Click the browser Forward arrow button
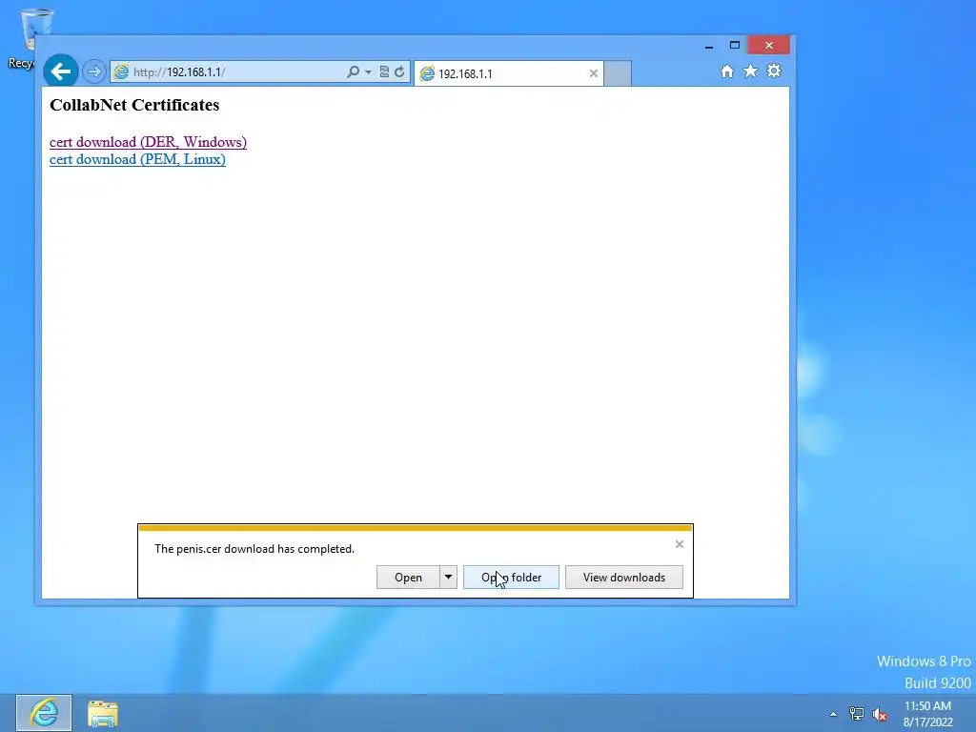Image resolution: width=976 pixels, height=732 pixels. point(94,71)
